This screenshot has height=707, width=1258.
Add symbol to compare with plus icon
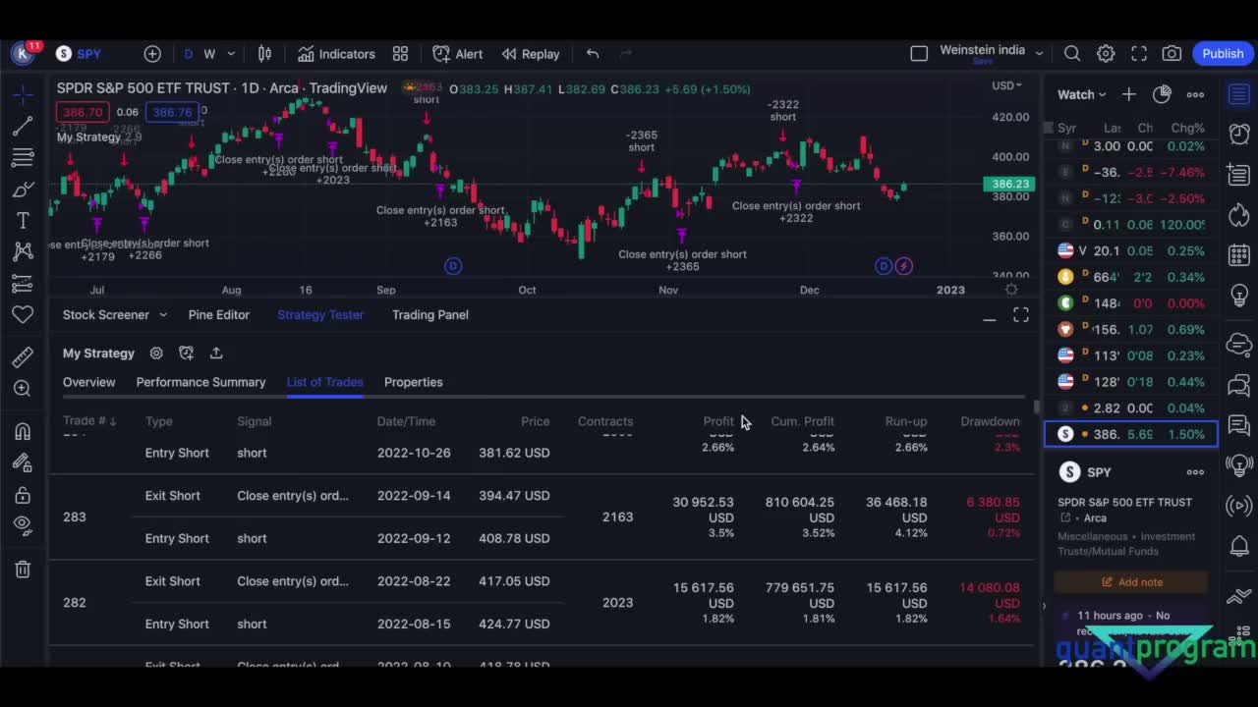click(152, 54)
